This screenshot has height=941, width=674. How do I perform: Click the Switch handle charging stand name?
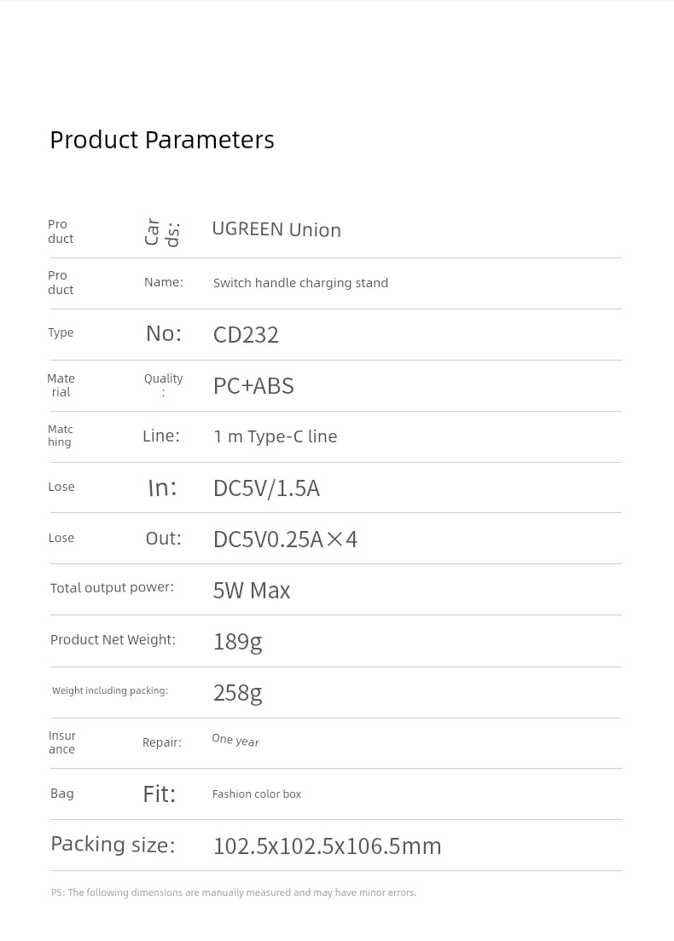point(300,283)
